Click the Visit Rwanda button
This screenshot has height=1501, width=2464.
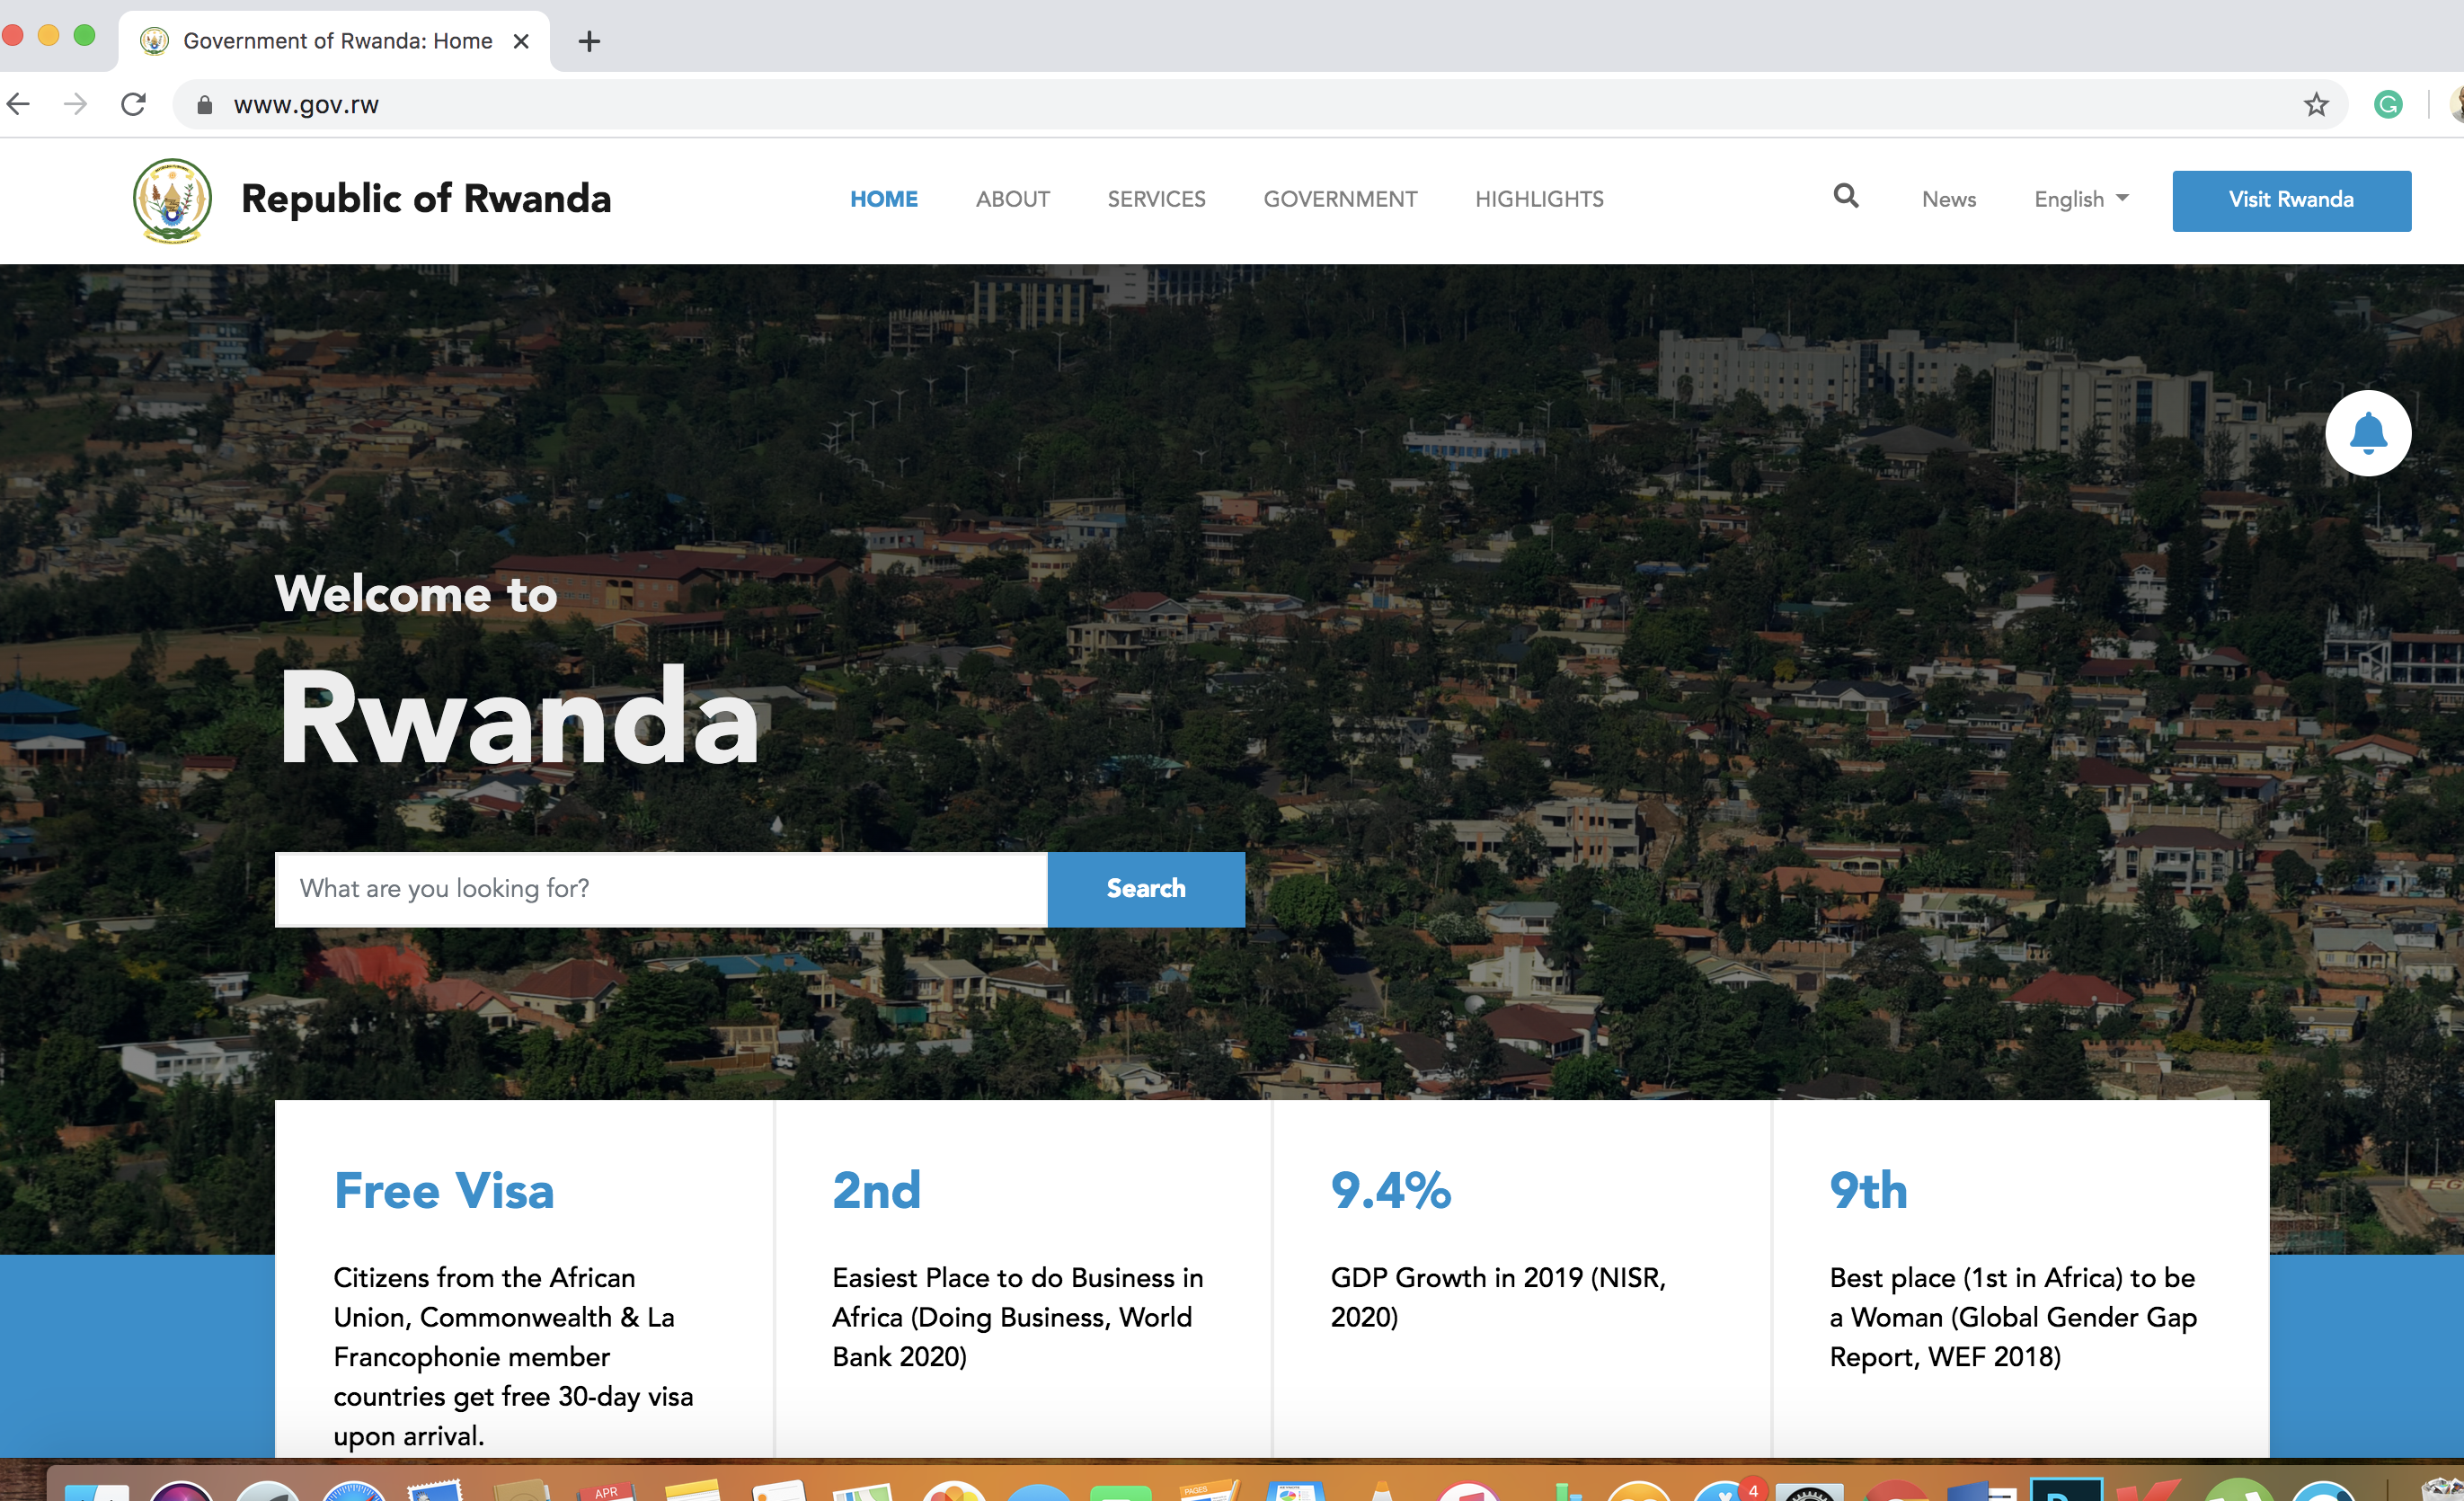coord(2290,200)
